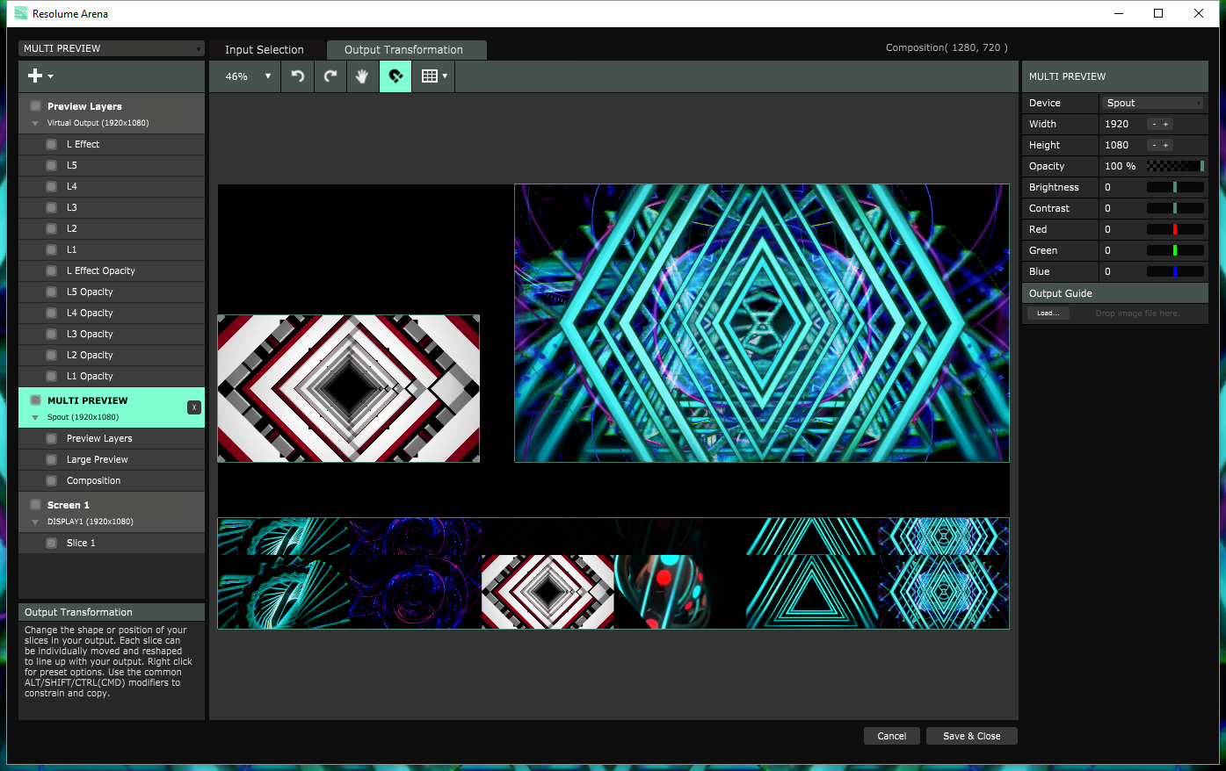Toggle the Large Preview slice checkbox
1226x771 pixels.
52,459
